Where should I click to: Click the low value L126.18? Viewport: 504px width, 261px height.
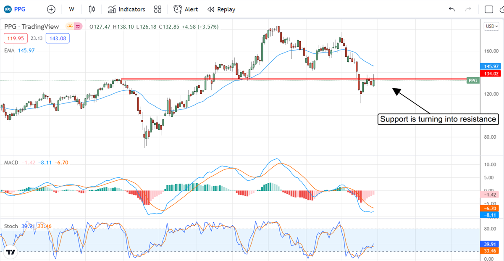pyautogui.click(x=147, y=26)
